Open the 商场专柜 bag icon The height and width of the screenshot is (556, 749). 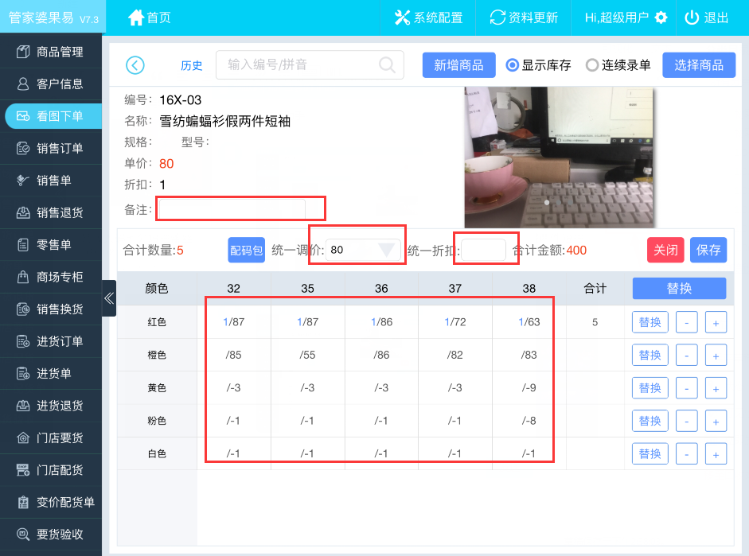[23, 277]
